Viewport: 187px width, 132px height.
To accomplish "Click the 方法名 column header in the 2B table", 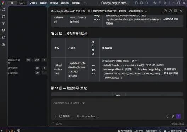I will pos(72,48).
